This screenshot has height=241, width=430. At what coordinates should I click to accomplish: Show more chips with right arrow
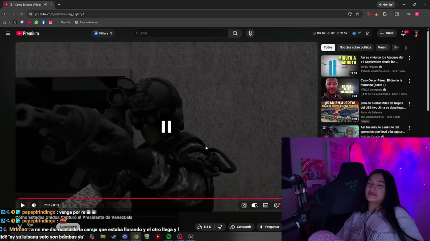pos(406,48)
